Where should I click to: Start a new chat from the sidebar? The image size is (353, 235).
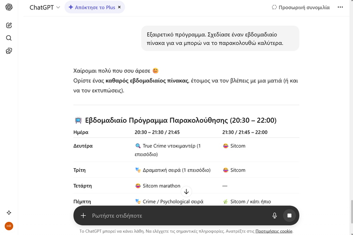[x=9, y=25]
